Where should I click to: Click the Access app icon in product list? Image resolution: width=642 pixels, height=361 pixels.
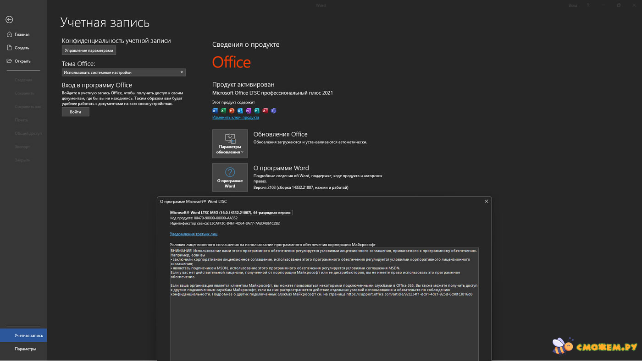click(x=265, y=110)
